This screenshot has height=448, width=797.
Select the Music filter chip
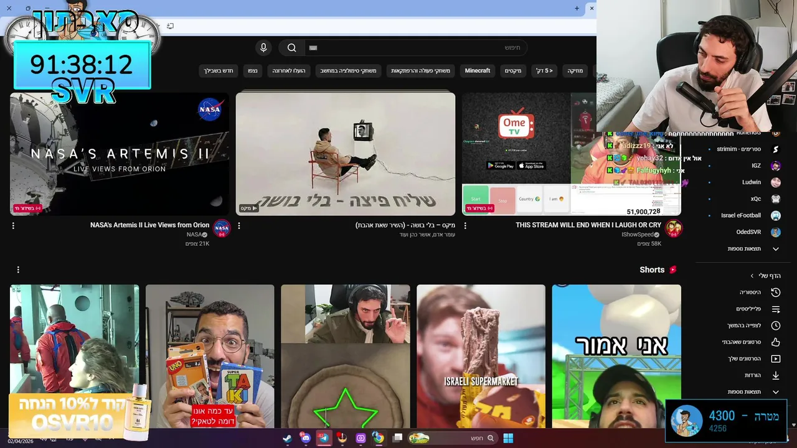575,71
